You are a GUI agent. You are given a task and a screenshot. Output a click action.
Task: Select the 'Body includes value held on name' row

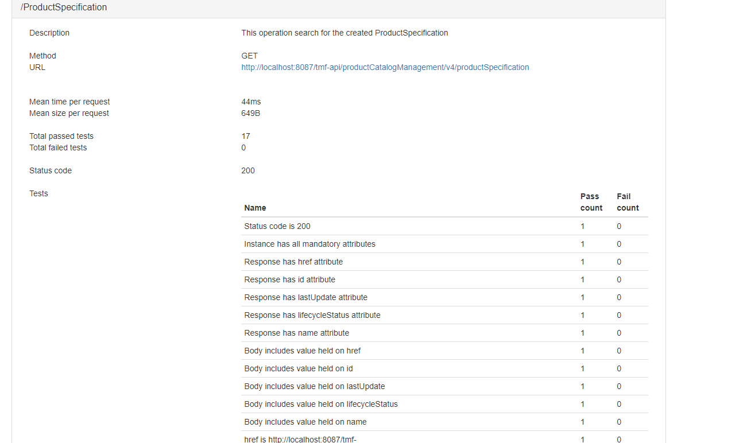click(305, 422)
